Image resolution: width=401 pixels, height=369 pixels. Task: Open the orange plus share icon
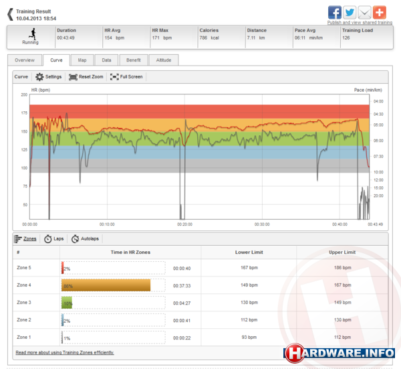[379, 12]
